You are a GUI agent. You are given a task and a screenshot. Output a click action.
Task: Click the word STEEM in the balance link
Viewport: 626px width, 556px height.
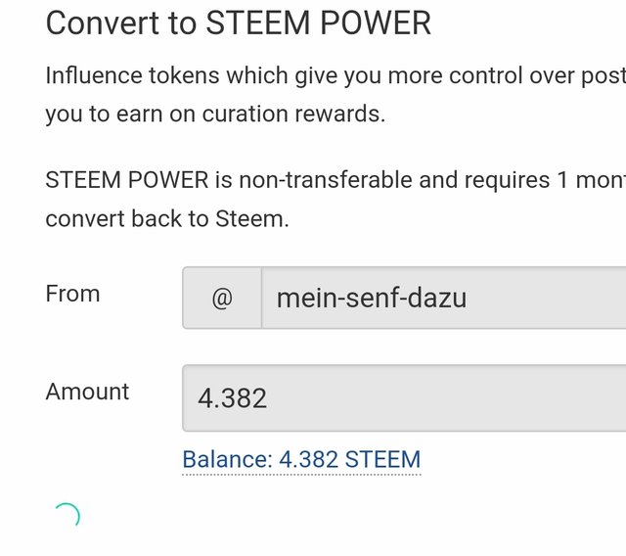382,459
